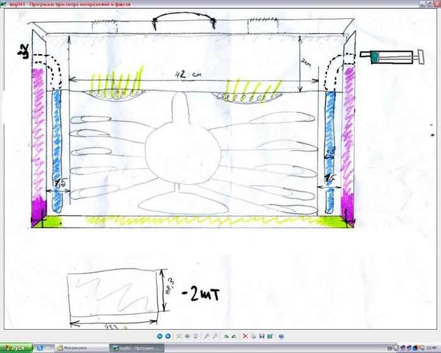Viewport: 441px width, 353px height.
Task: Open the image for editing
Action: tap(270, 336)
